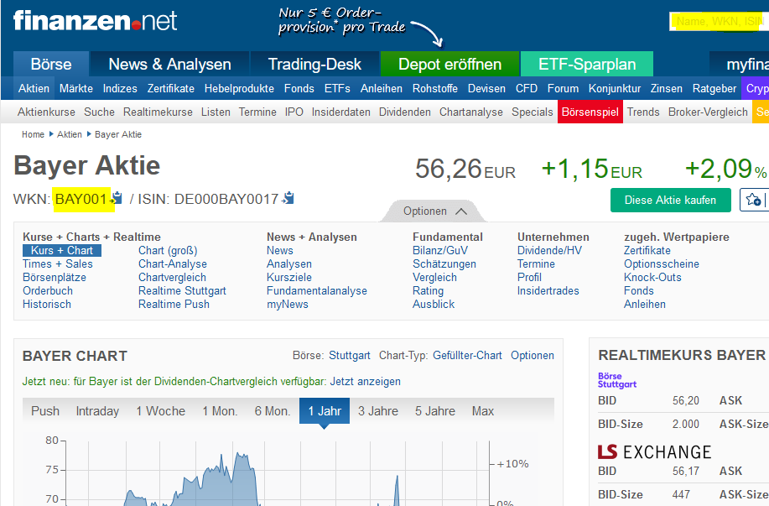Open Dividende/HV link

click(549, 250)
